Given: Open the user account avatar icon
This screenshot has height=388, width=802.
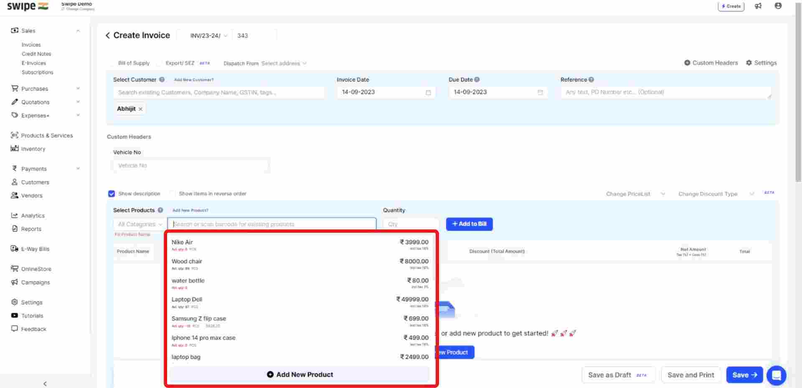Looking at the screenshot, I should click(778, 6).
